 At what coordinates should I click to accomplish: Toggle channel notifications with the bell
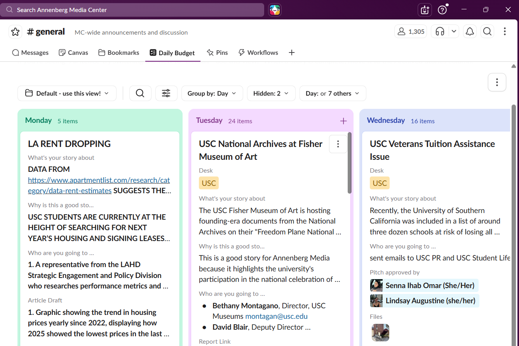(x=470, y=31)
